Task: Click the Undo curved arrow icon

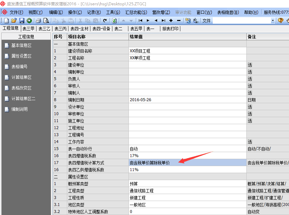Action: [x=105, y=21]
